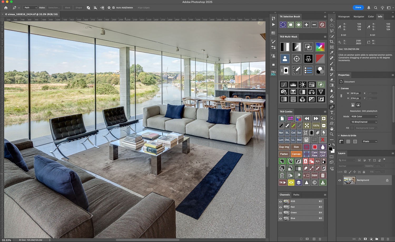The width and height of the screenshot is (395, 242).
Task: Click the Flatten button in TK9 Combo
Action: (x=284, y=154)
